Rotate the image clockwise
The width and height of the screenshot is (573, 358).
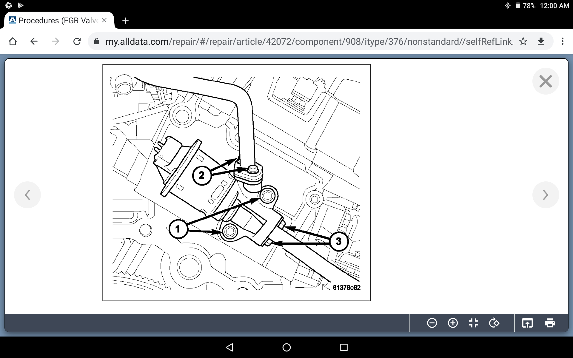(x=494, y=323)
